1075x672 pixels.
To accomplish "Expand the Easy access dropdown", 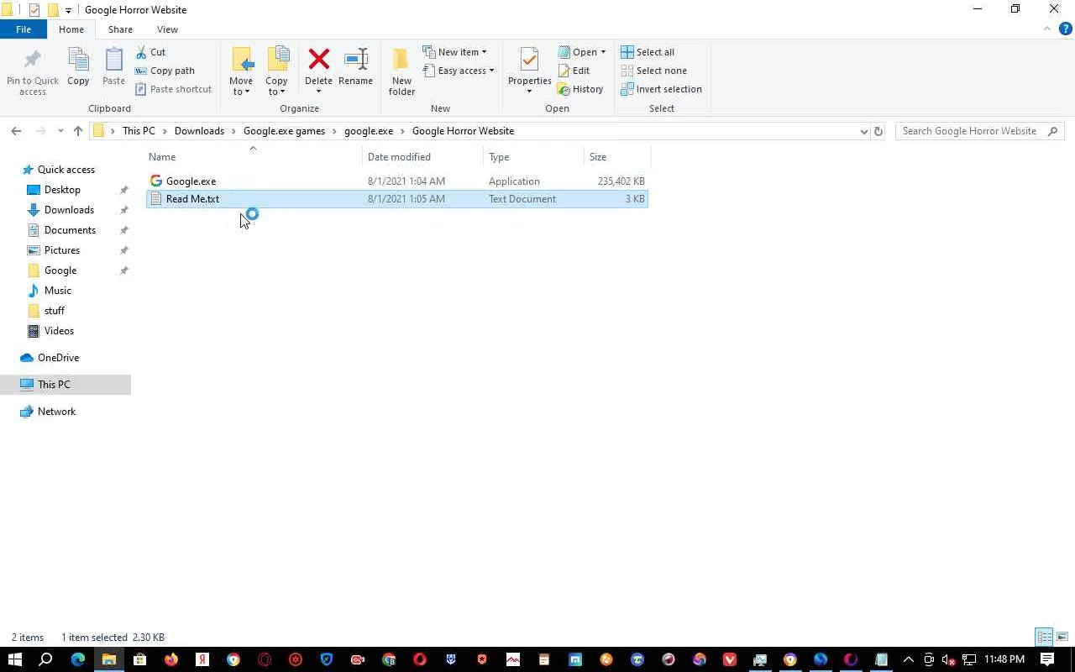I will pyautogui.click(x=491, y=71).
